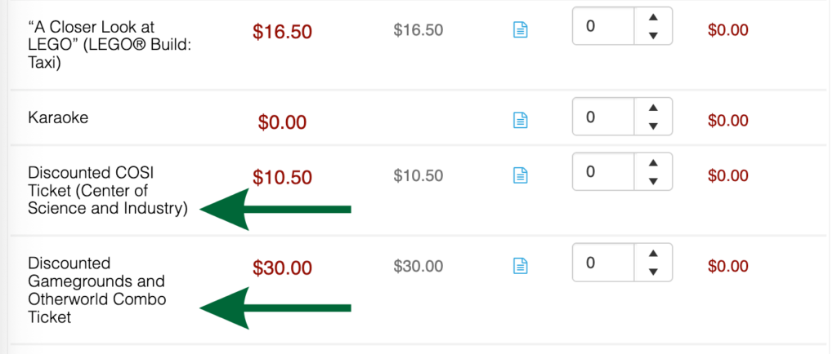
Task: Select quantity field for COSI Ticket
Action: coord(603,171)
